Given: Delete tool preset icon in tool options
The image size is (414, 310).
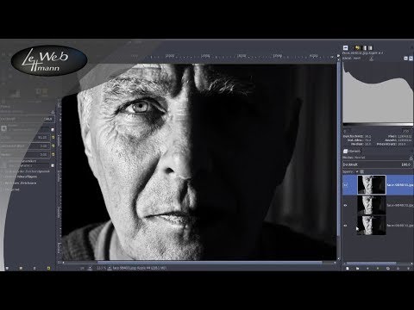Looking at the screenshot, I should [34, 269].
